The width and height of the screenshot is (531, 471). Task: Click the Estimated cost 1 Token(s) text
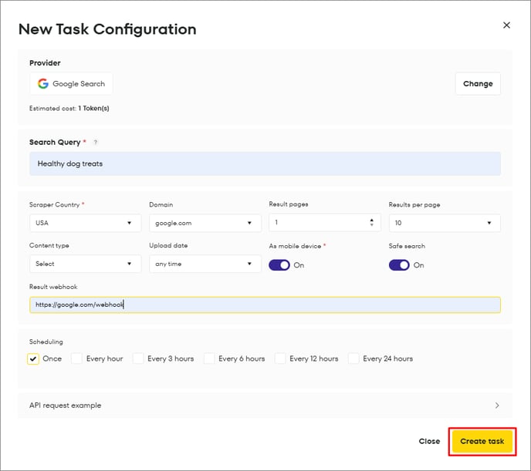tap(69, 109)
